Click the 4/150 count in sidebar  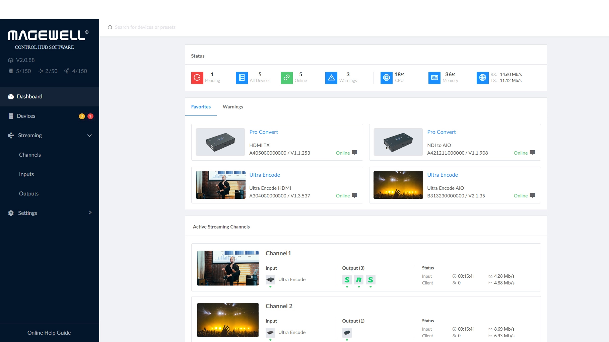pyautogui.click(x=76, y=71)
